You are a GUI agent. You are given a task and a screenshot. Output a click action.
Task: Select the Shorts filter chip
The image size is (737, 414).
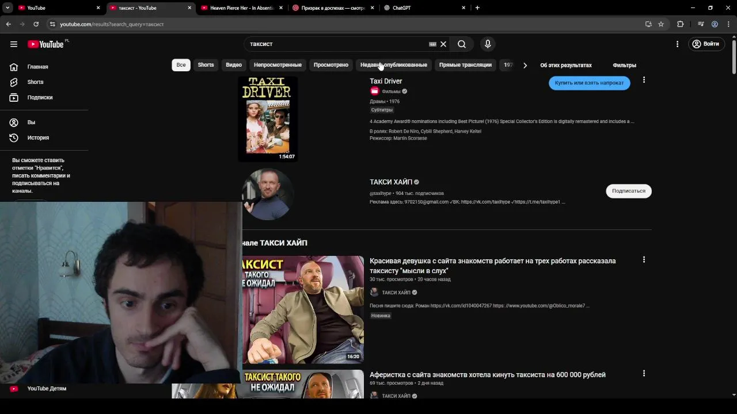tap(206, 65)
